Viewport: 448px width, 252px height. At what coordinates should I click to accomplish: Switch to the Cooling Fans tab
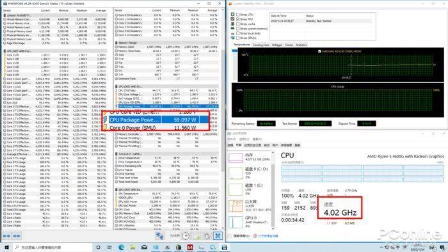pos(261,45)
